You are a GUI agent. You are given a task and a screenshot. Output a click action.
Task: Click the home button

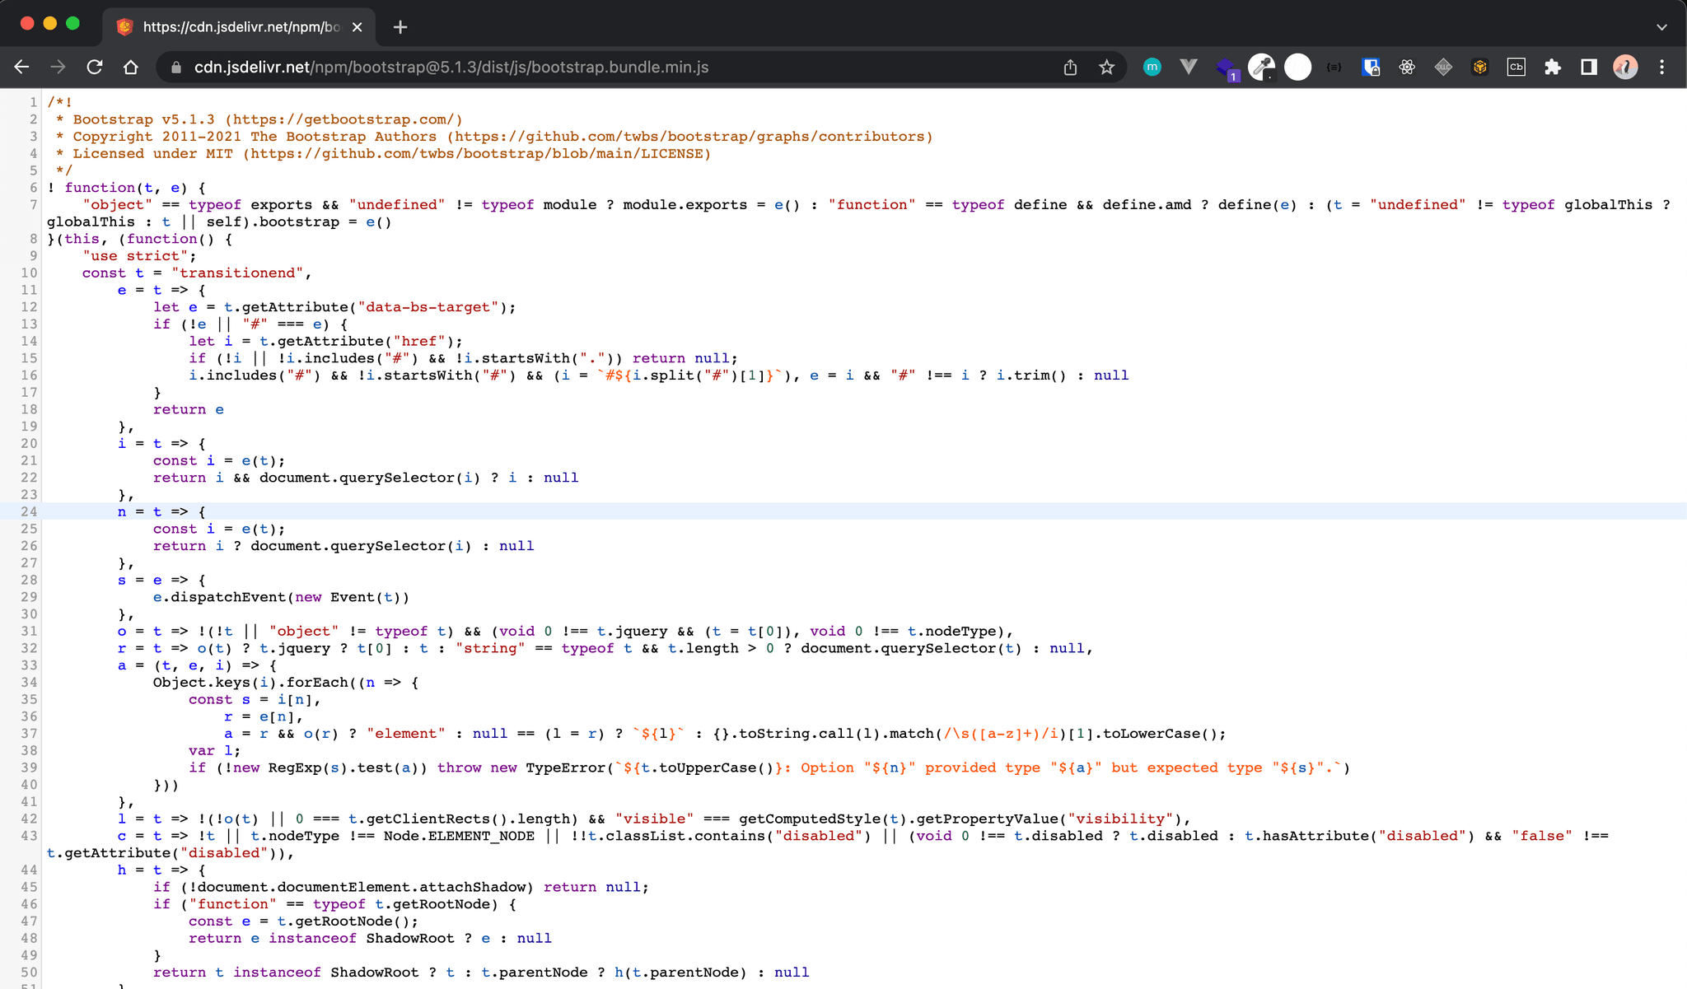131,68
